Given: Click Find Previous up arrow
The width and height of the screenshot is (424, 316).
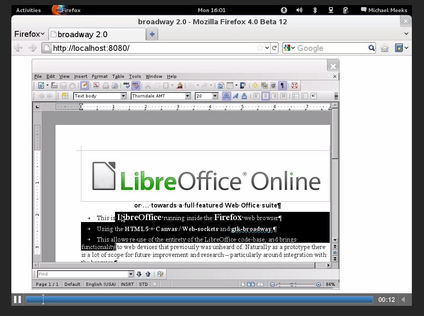Looking at the screenshot, I should [148, 274].
